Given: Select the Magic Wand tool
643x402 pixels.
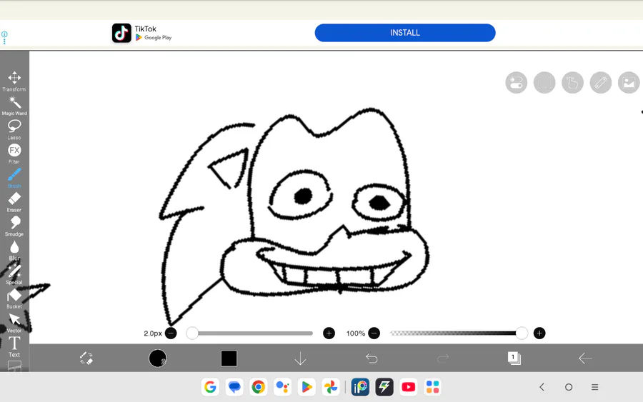Looking at the screenshot, I should (x=14, y=105).
